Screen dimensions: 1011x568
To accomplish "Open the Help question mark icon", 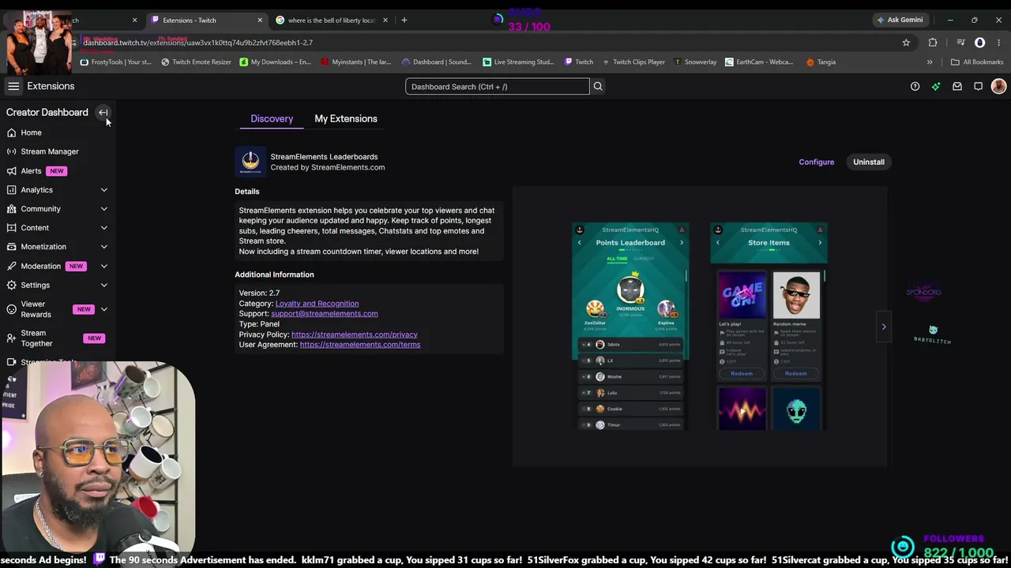I will tap(915, 86).
